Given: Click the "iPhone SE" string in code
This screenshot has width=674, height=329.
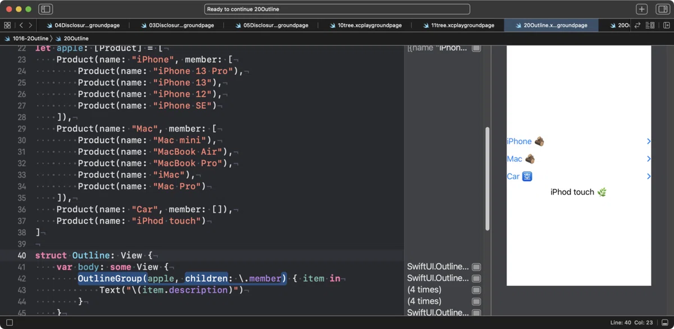Looking at the screenshot, I should tap(181, 105).
